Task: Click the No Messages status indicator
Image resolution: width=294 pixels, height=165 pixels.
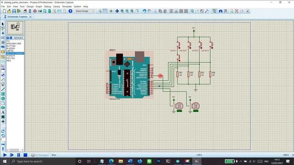Action: pos(40,155)
